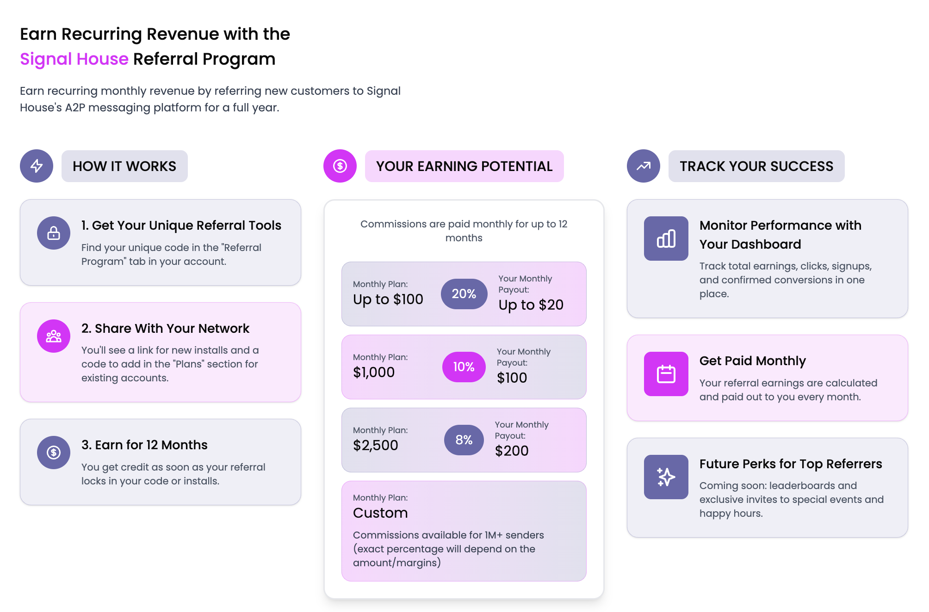Select the HOW IT WORKS heading label
Screen dimensions: 929x612
(x=124, y=166)
